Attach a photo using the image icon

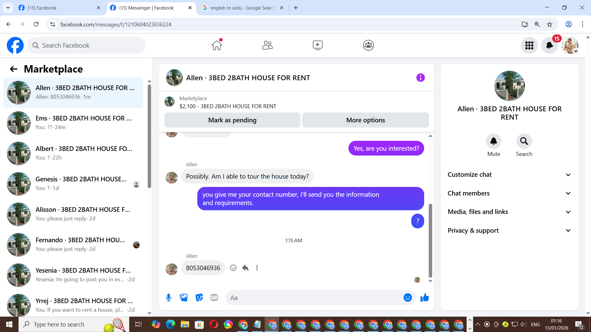[184, 298]
